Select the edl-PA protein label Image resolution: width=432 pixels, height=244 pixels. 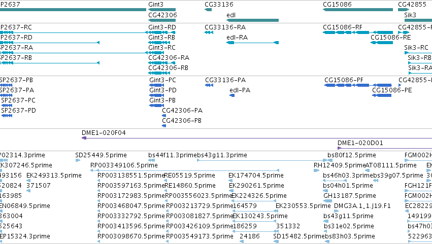click(240, 90)
